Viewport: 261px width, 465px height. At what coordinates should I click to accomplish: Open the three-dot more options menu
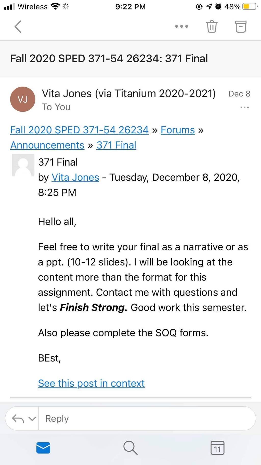point(181,26)
